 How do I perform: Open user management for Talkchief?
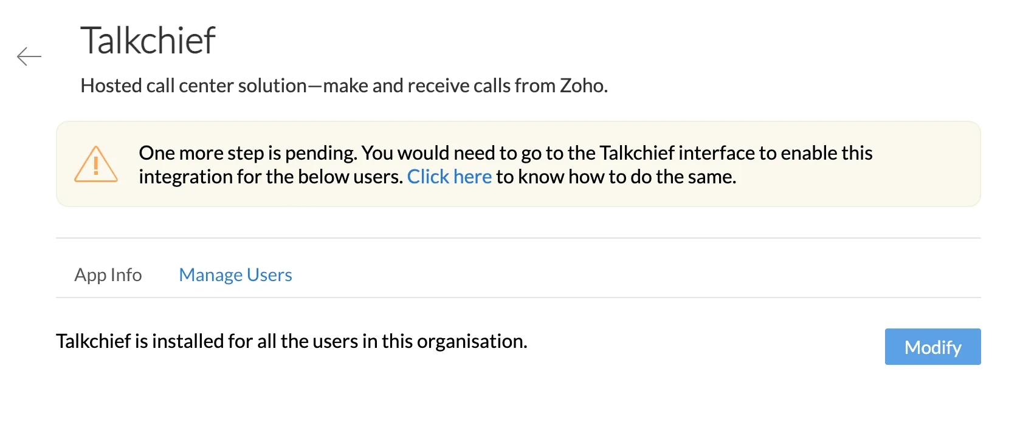coord(235,275)
